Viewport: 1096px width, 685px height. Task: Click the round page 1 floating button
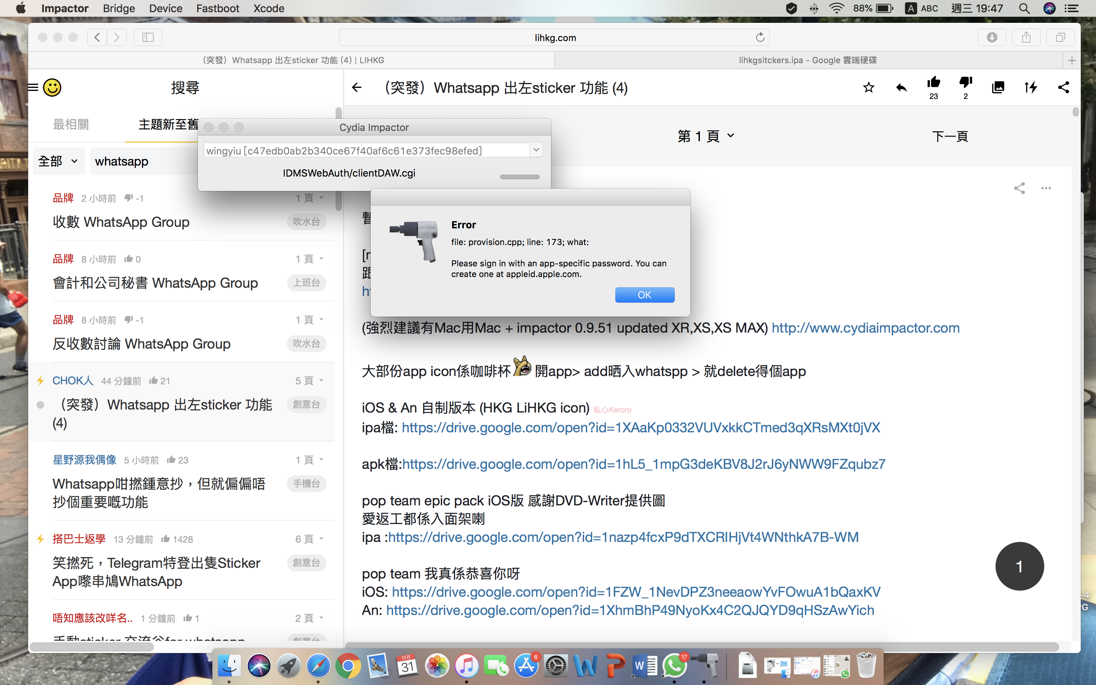click(x=1020, y=566)
